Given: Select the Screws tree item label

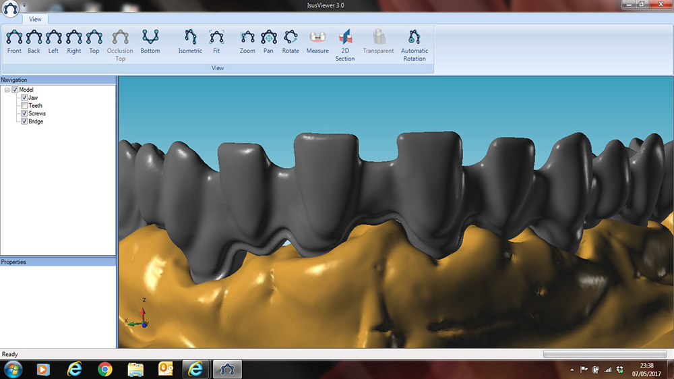Looking at the screenshot, I should click(x=37, y=113).
